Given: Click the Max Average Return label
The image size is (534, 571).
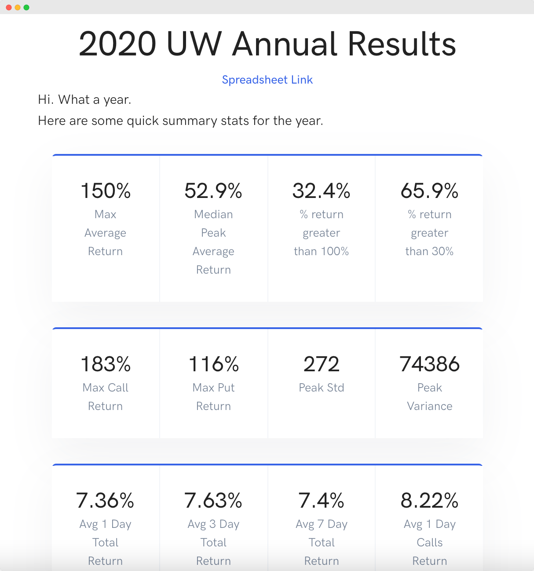Looking at the screenshot, I should pos(106,233).
